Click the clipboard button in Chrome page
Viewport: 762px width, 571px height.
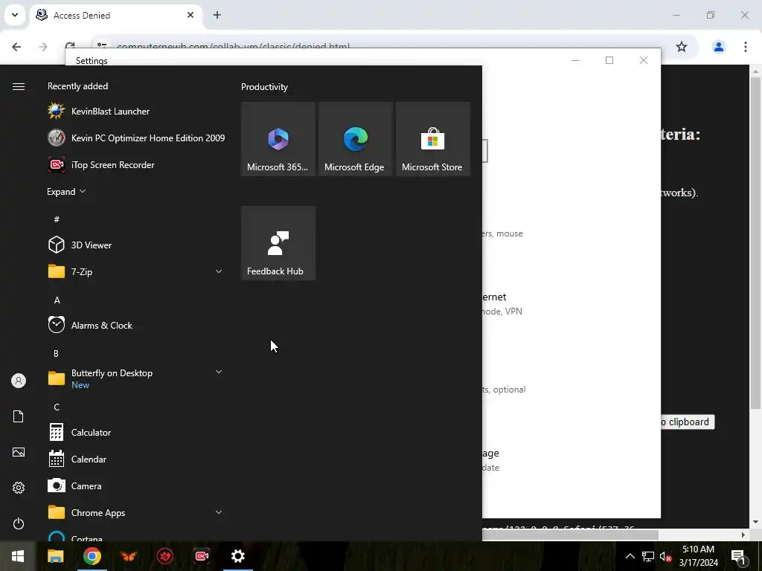pos(688,422)
